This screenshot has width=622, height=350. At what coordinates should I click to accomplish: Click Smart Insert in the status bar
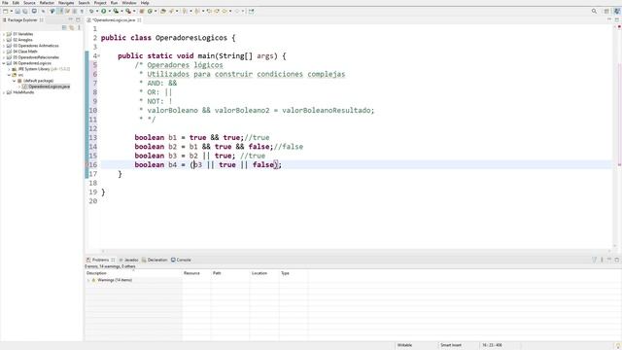click(451, 345)
